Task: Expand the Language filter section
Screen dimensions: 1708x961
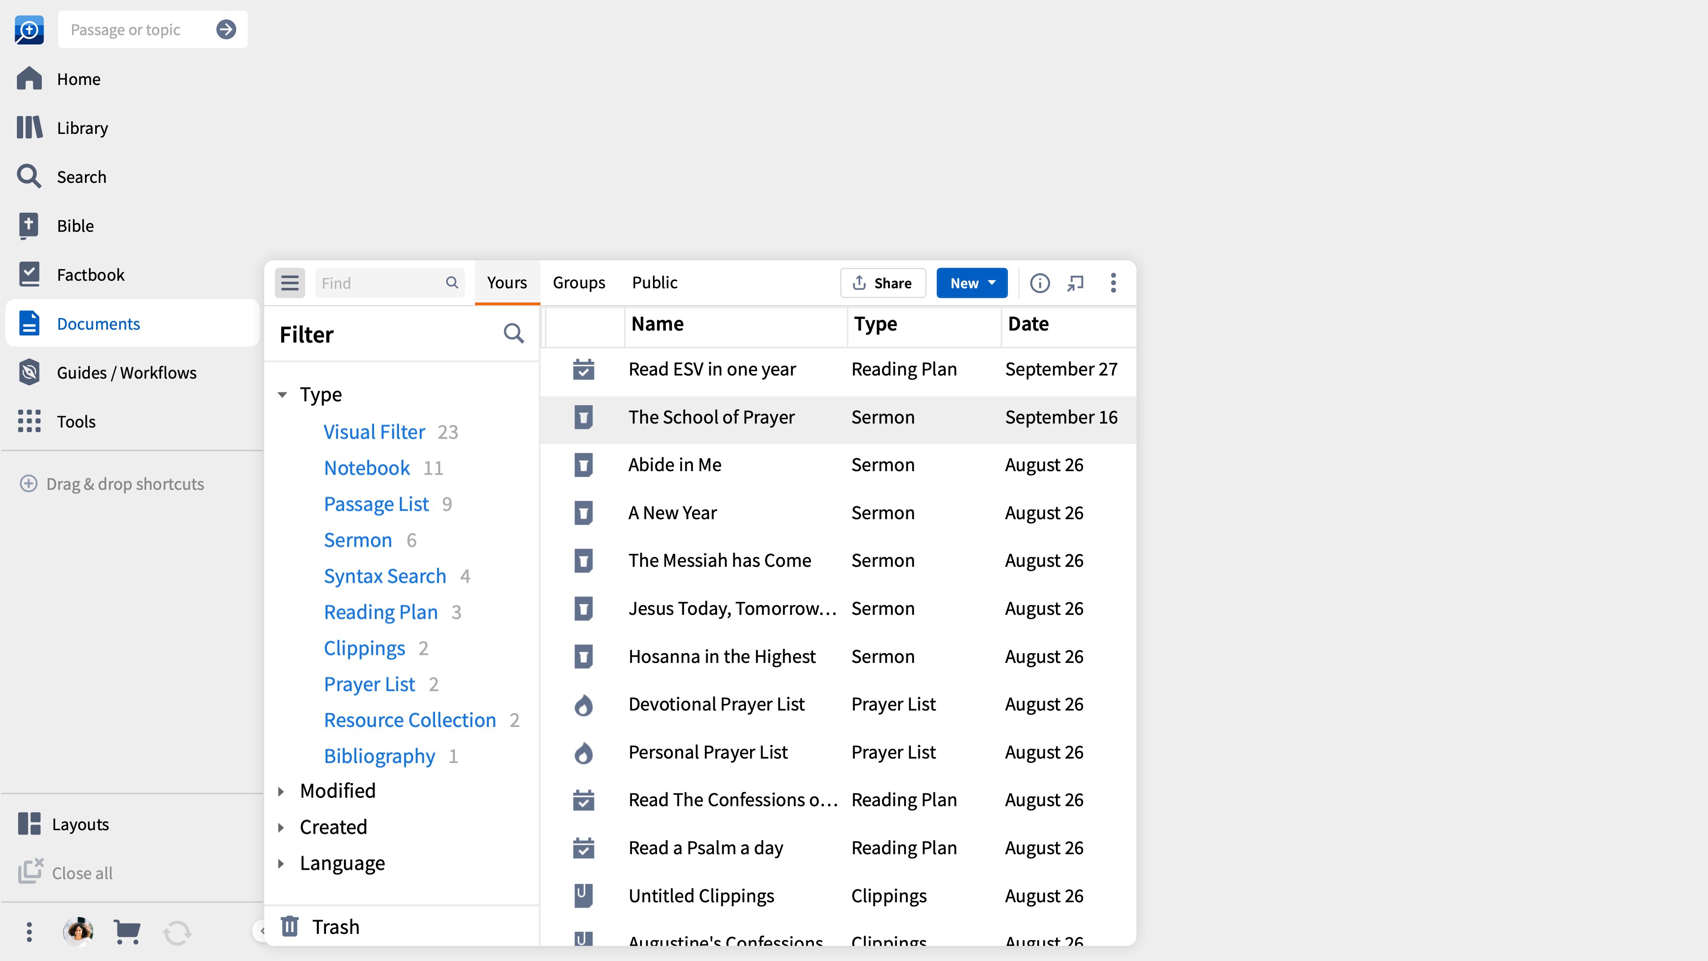Action: coord(282,864)
